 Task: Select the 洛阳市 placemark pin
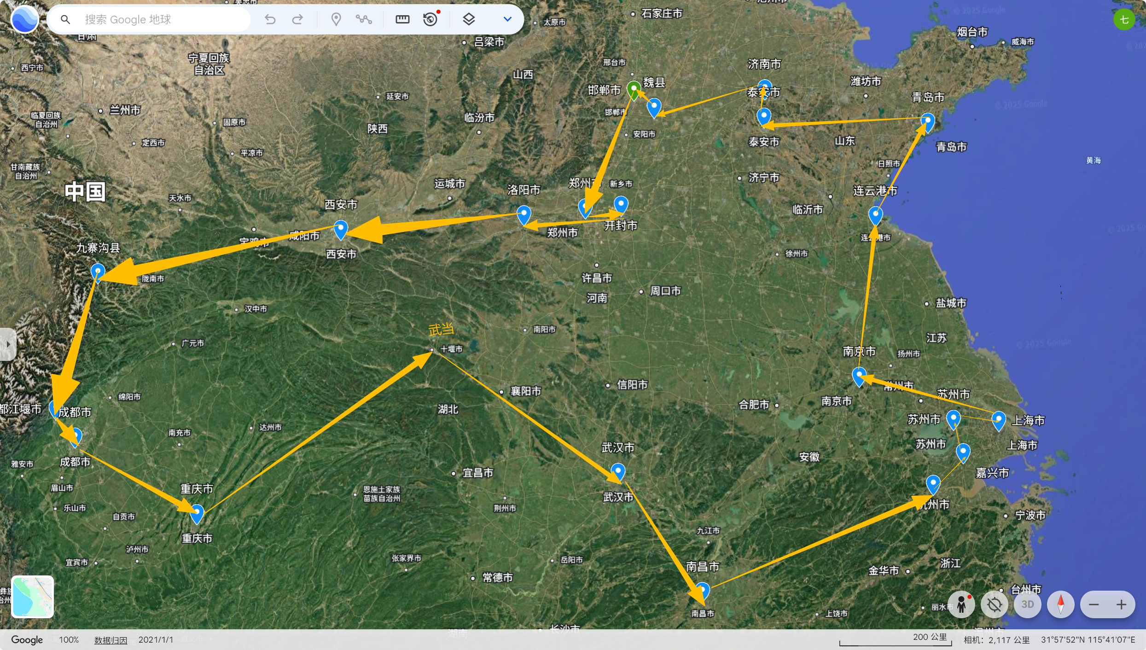coord(524,215)
